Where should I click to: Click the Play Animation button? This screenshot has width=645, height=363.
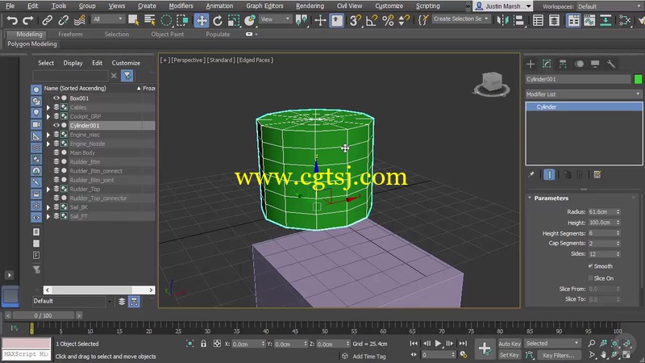[438, 344]
